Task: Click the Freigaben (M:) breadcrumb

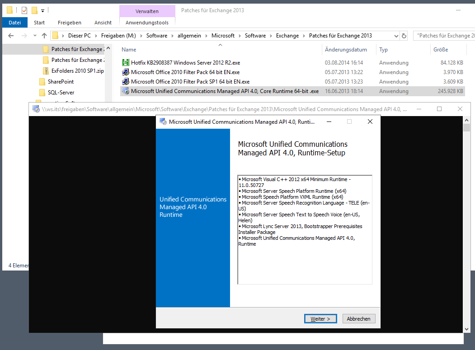Action: [x=118, y=36]
